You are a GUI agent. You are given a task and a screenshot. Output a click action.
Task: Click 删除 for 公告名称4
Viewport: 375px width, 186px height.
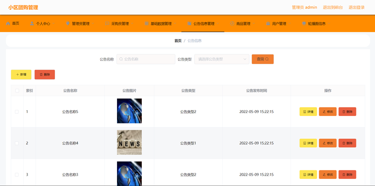pos(347,143)
